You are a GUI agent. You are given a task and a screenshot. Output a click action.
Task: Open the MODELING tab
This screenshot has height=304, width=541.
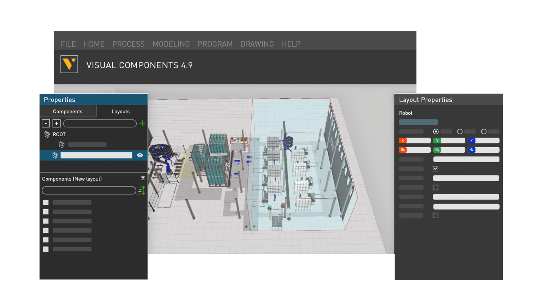coord(171,44)
